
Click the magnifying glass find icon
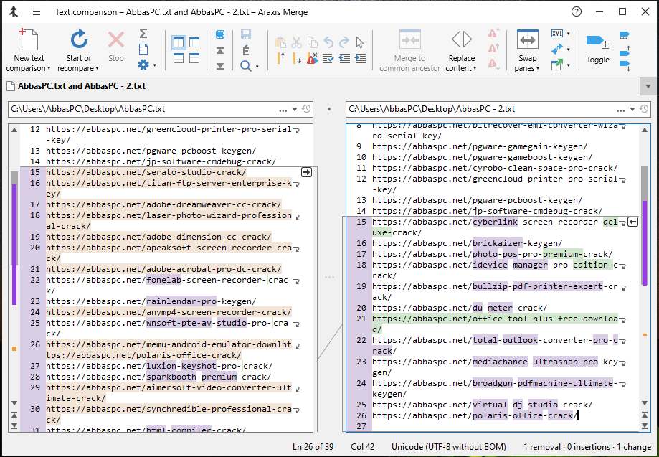tap(246, 65)
